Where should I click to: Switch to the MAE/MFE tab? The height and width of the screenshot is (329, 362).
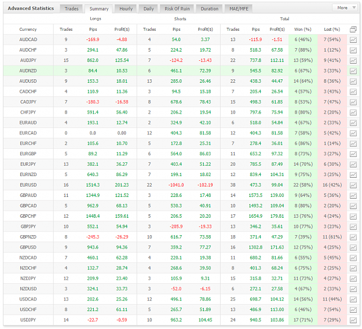coord(239,9)
